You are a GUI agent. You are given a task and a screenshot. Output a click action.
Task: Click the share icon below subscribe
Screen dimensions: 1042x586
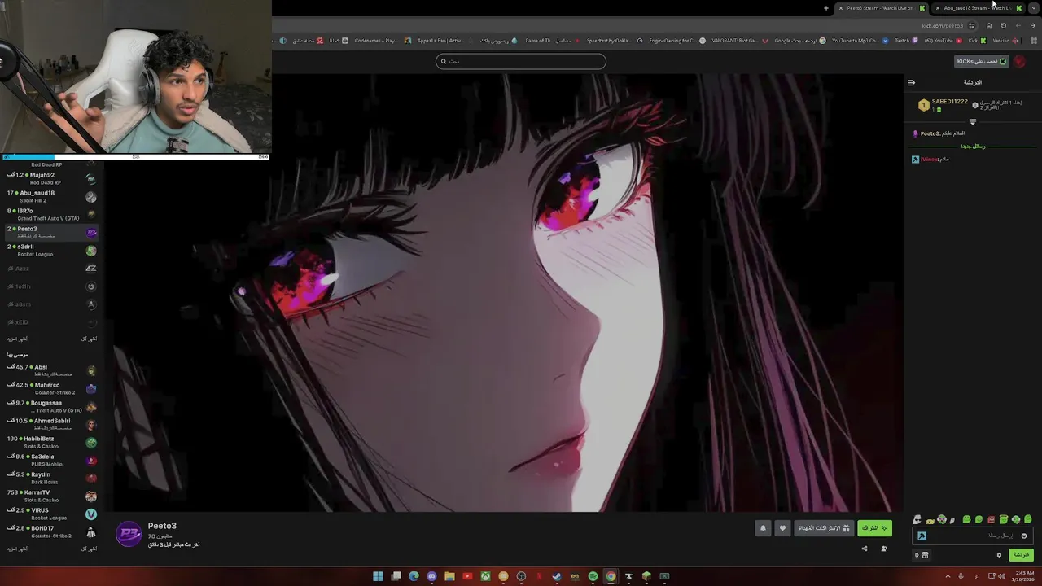pyautogui.click(x=865, y=549)
